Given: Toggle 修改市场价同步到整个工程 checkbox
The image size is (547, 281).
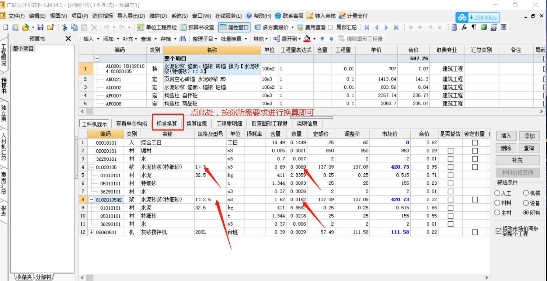Looking at the screenshot, I should point(499,231).
